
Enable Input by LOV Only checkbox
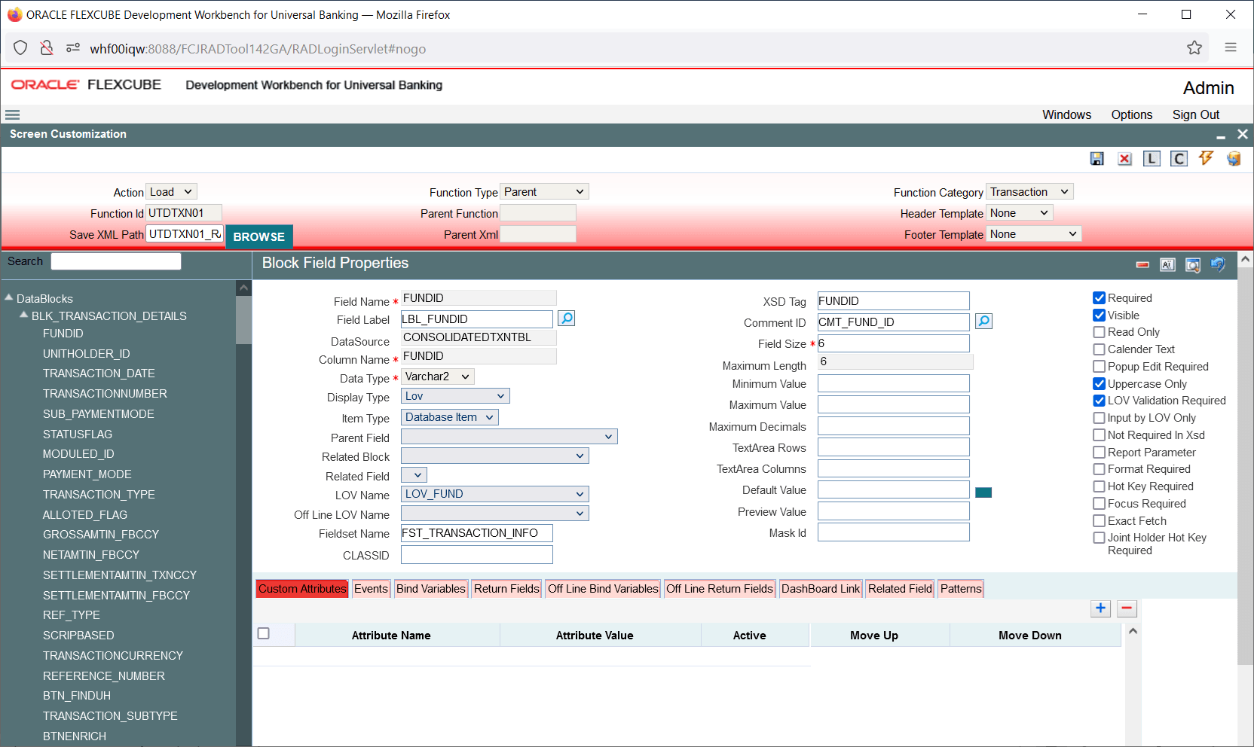(1100, 418)
